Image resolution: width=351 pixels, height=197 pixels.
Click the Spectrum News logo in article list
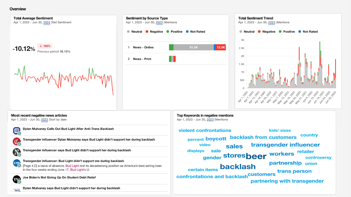coord(17,190)
